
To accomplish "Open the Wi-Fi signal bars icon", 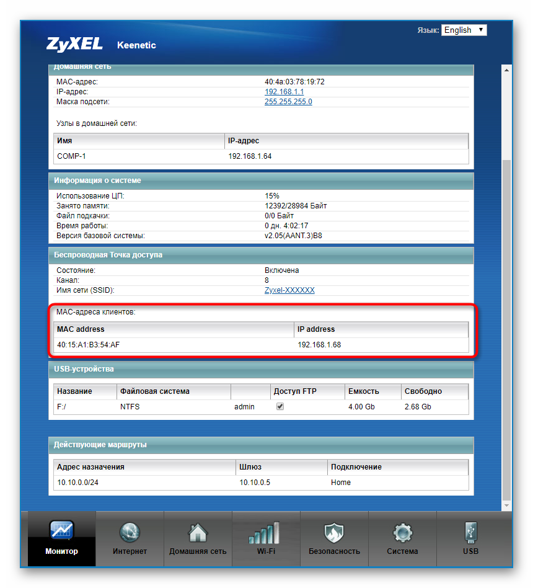I will click(x=266, y=532).
